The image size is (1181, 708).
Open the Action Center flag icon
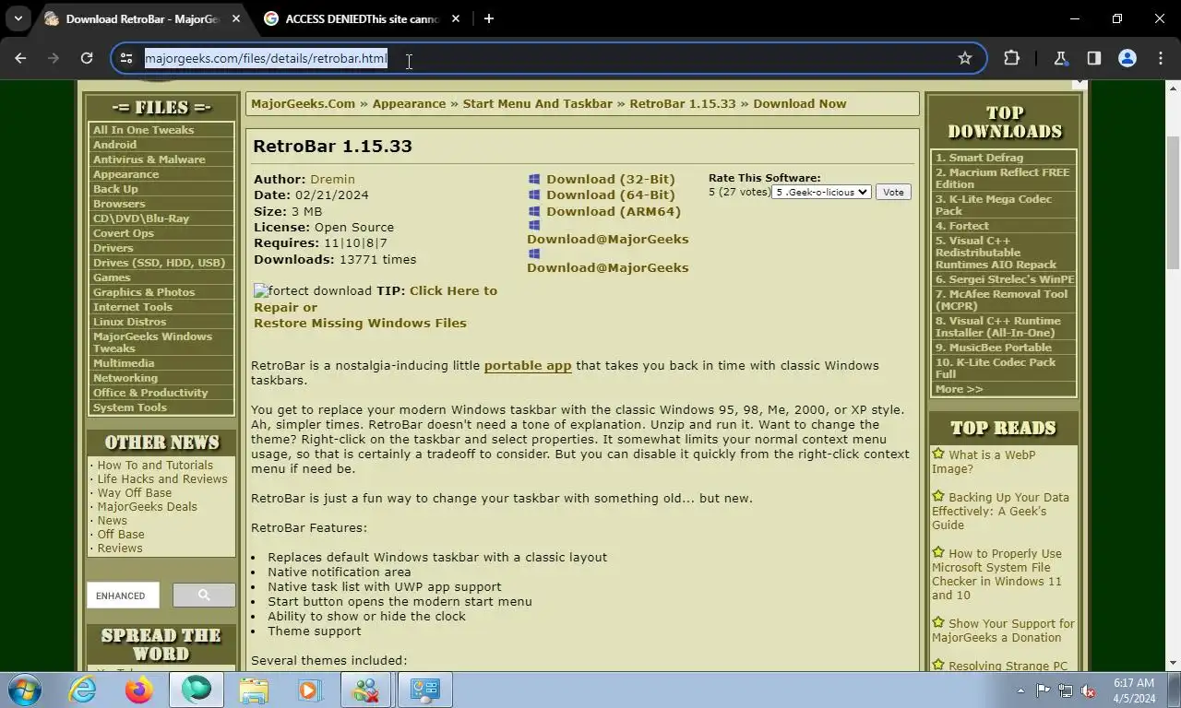[x=1043, y=690]
